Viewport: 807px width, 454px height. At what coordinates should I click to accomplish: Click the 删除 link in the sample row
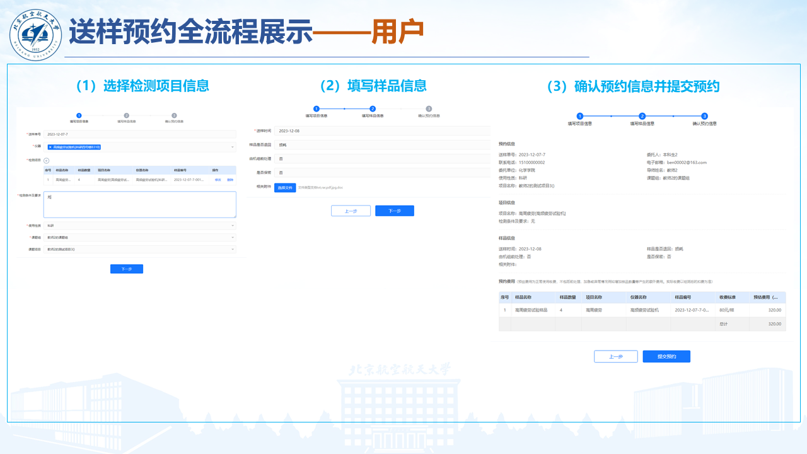(x=230, y=180)
